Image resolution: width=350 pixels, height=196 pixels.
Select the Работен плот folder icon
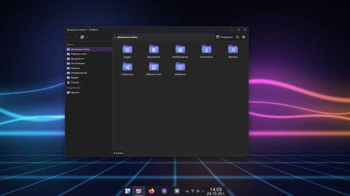[x=154, y=67]
